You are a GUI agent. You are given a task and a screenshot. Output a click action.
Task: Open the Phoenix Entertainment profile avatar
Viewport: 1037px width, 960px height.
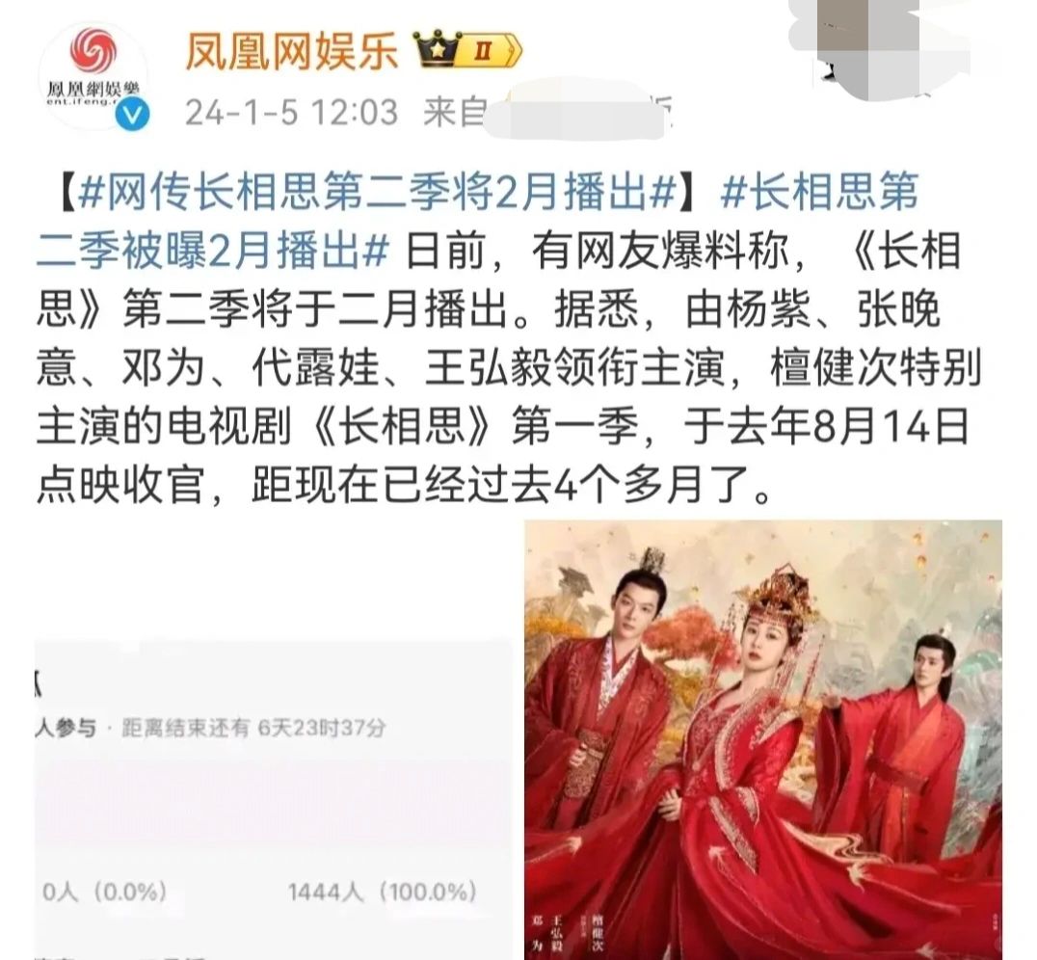93,75
